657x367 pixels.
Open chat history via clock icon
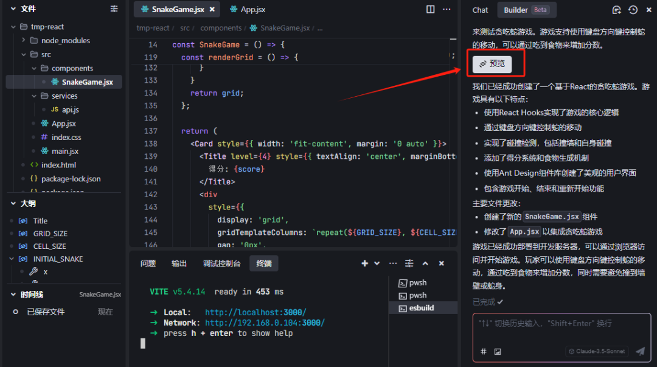(x=633, y=10)
